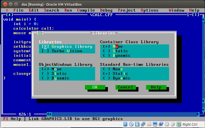Open the Options menu
The height and width of the screenshot is (128, 205).
tap(150, 10)
